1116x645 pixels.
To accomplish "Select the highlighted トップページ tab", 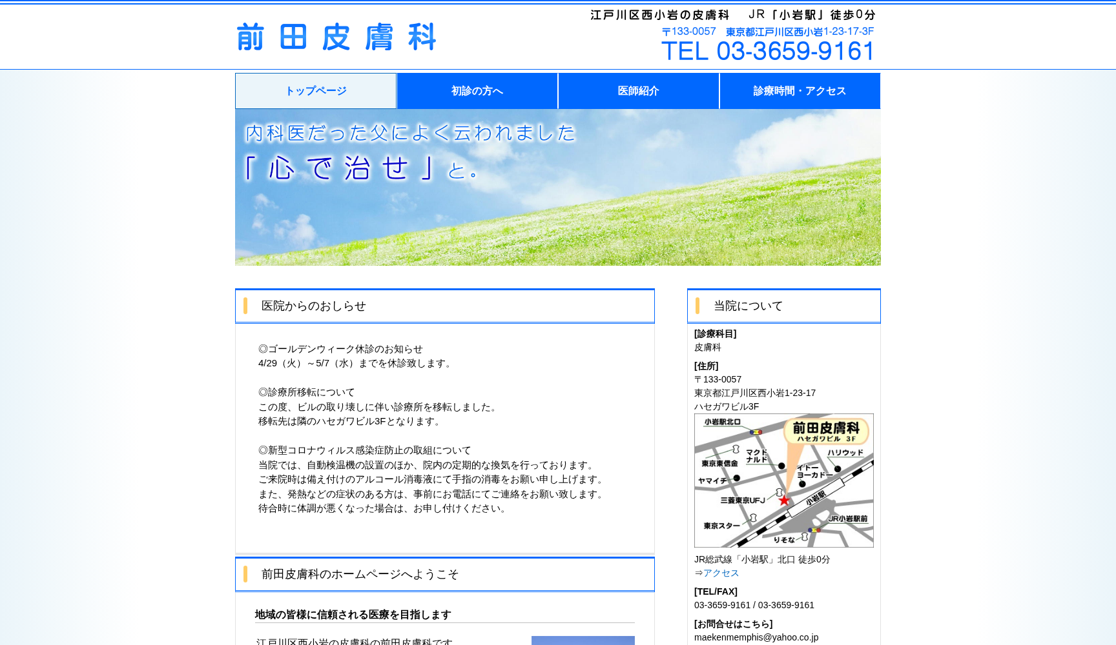I will [x=316, y=91].
